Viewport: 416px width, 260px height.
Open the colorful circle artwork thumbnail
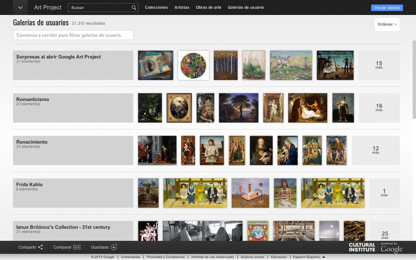[x=193, y=65]
